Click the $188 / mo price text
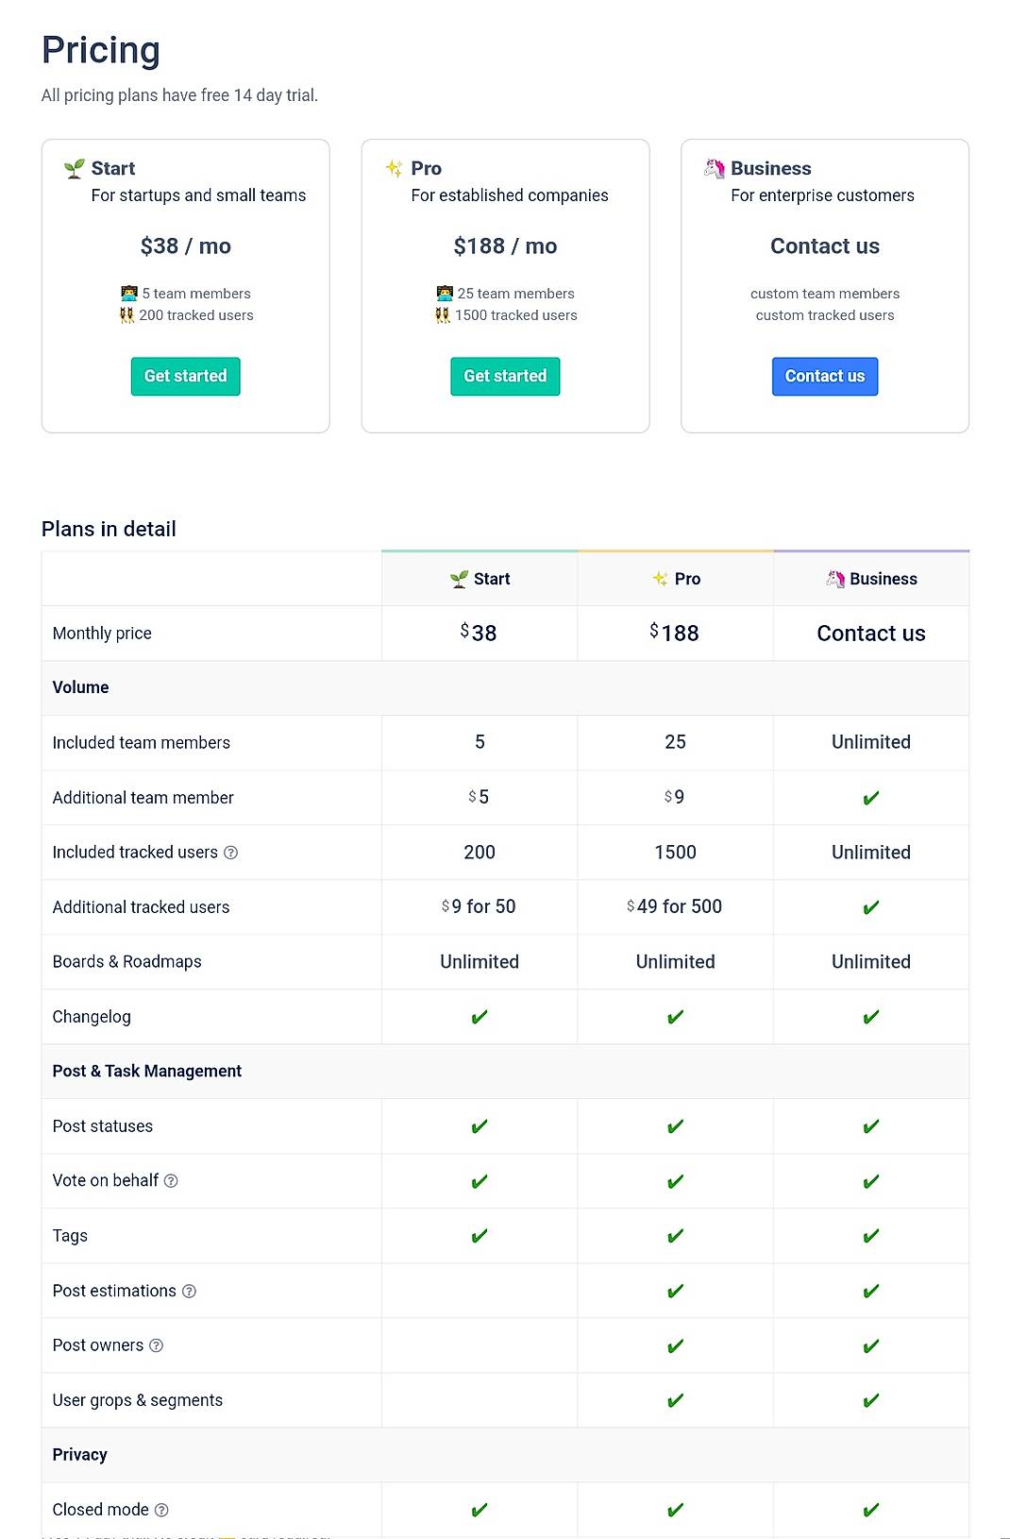Viewport: 1010px width, 1539px height. coord(505,246)
